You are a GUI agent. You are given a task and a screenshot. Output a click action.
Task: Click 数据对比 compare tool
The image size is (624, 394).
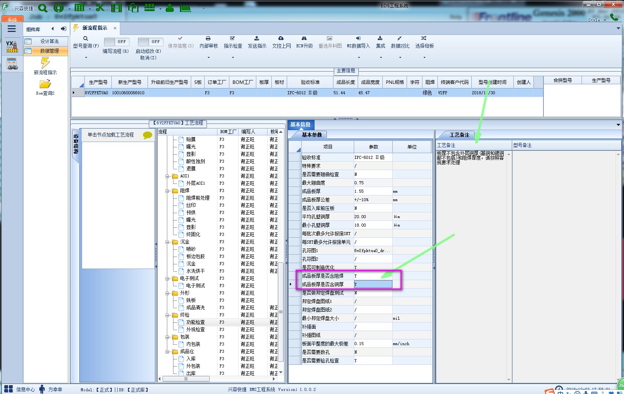[x=400, y=42]
